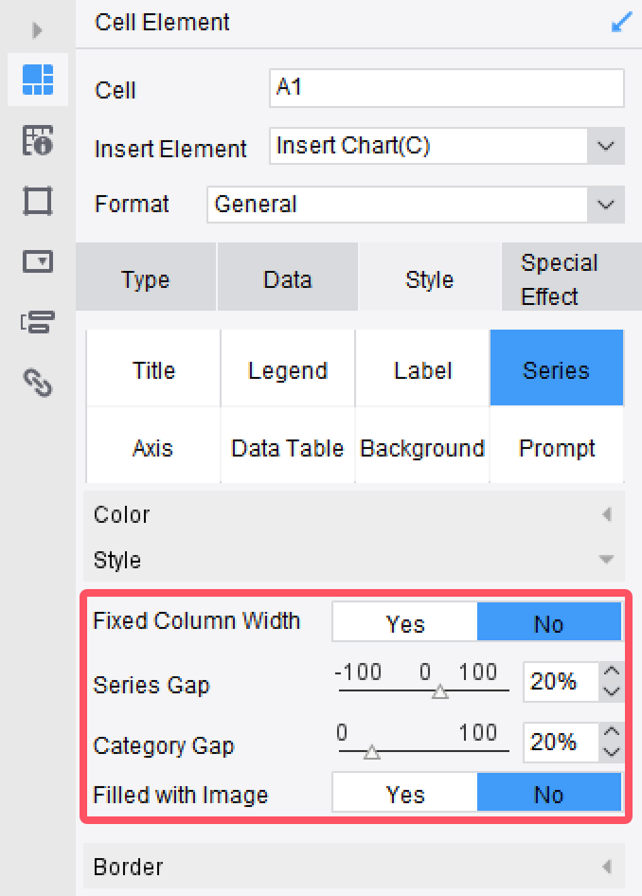Open the Data Table settings
The height and width of the screenshot is (896, 642).
pos(287,448)
